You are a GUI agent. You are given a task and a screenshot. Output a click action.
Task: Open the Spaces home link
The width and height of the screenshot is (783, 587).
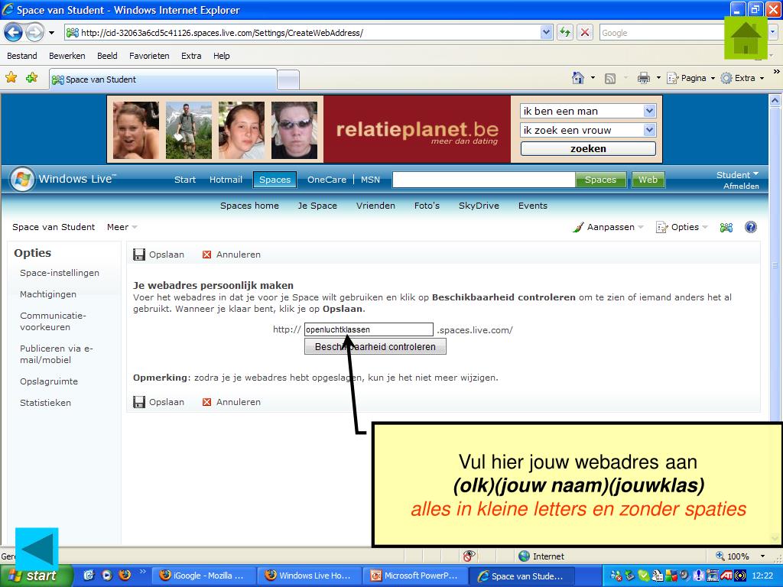(x=250, y=206)
